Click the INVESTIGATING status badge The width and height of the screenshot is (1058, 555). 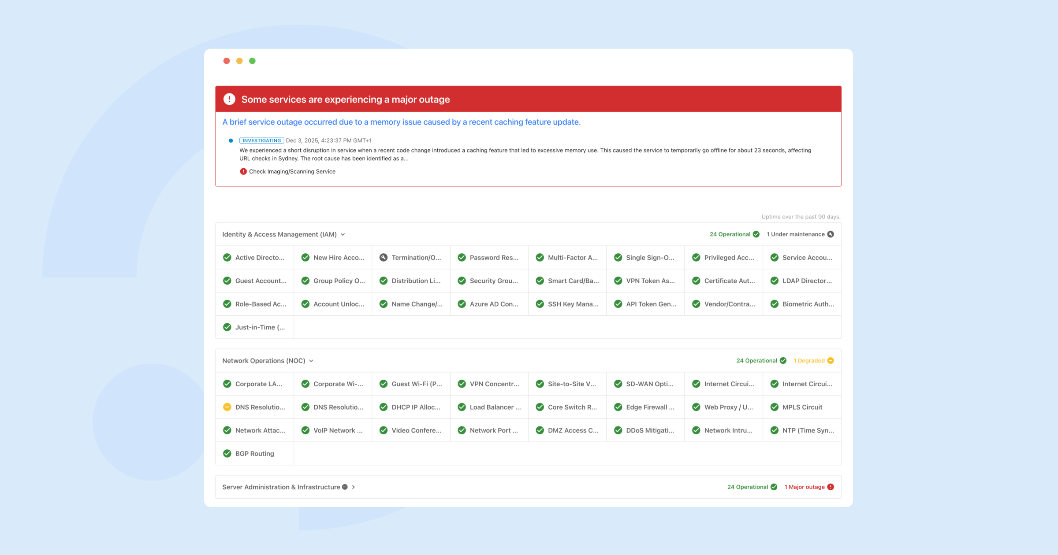261,141
